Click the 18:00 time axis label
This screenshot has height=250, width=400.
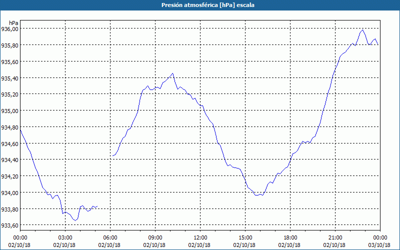(290, 238)
